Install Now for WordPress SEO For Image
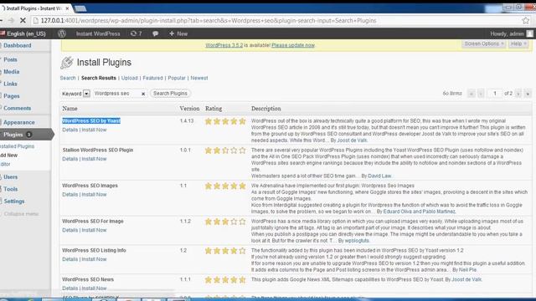The image size is (536, 301). tap(94, 230)
